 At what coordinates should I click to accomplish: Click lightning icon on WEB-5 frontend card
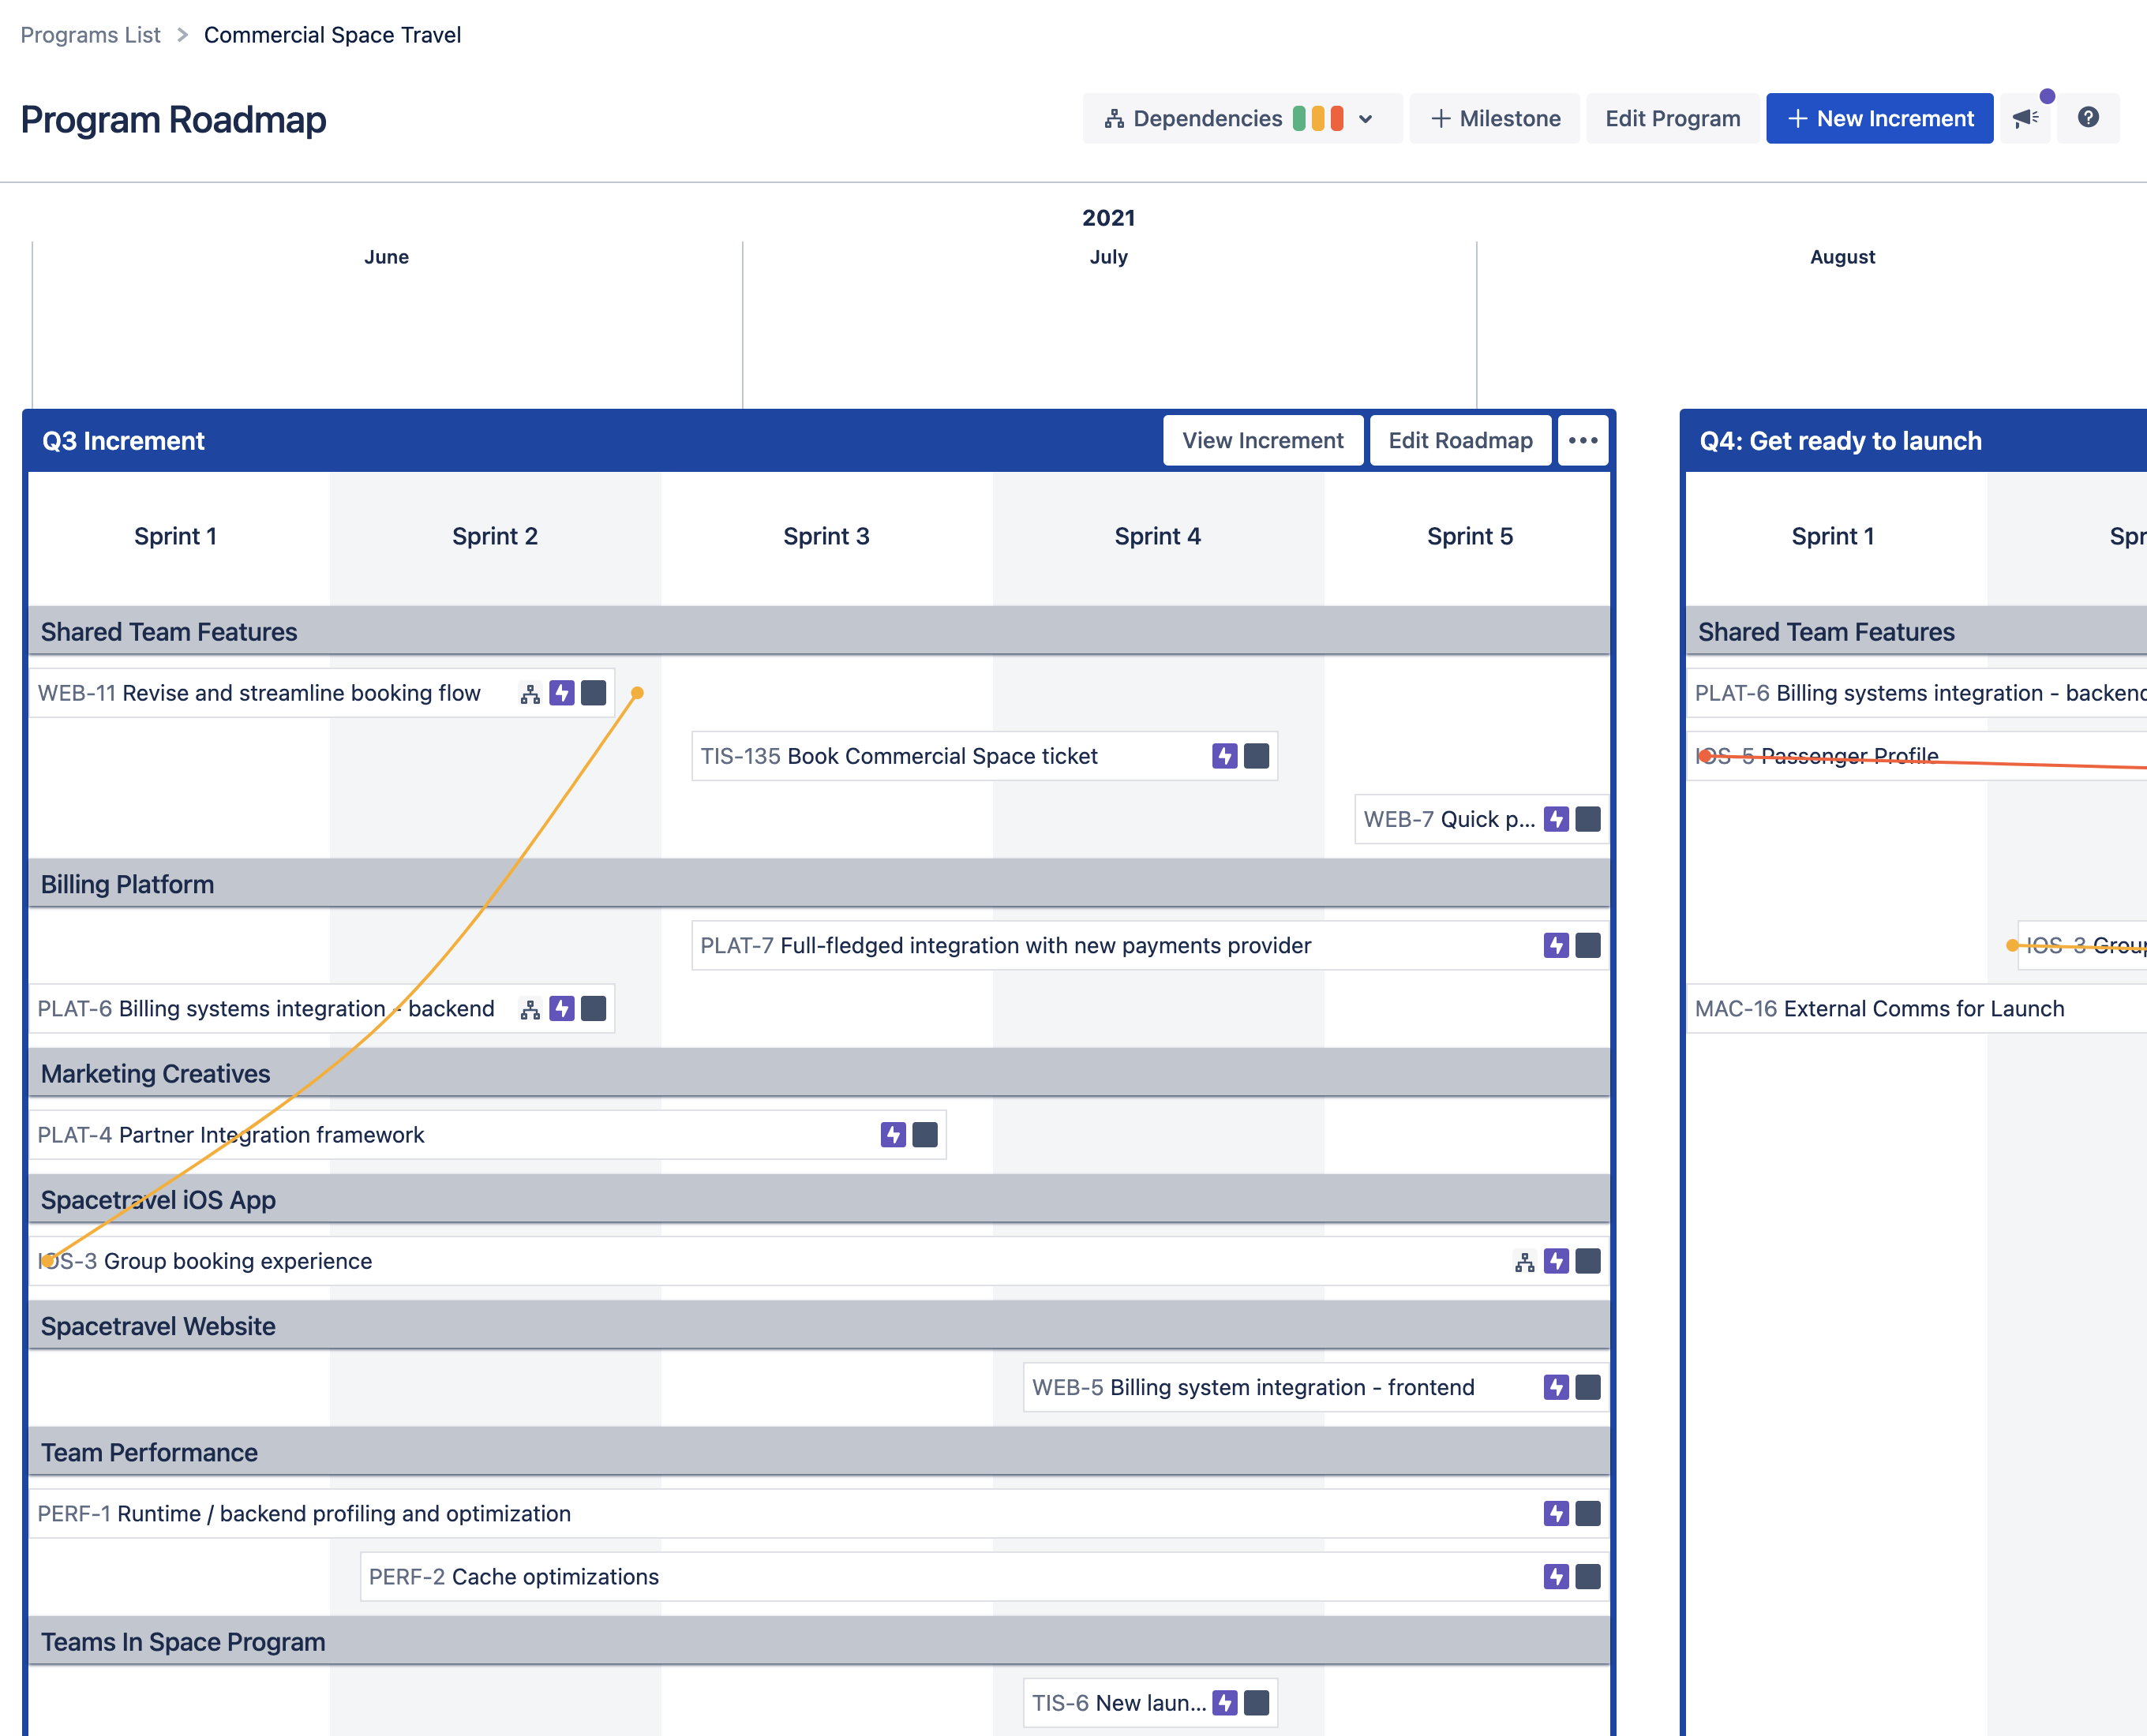point(1556,1388)
